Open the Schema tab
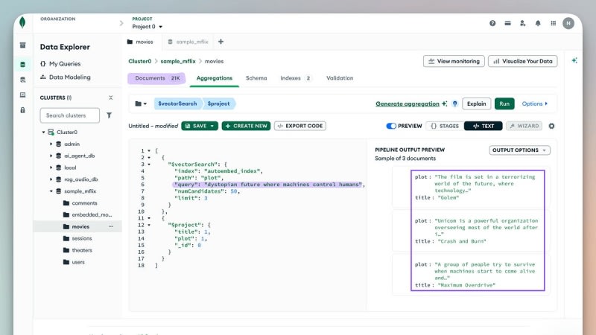 click(256, 78)
